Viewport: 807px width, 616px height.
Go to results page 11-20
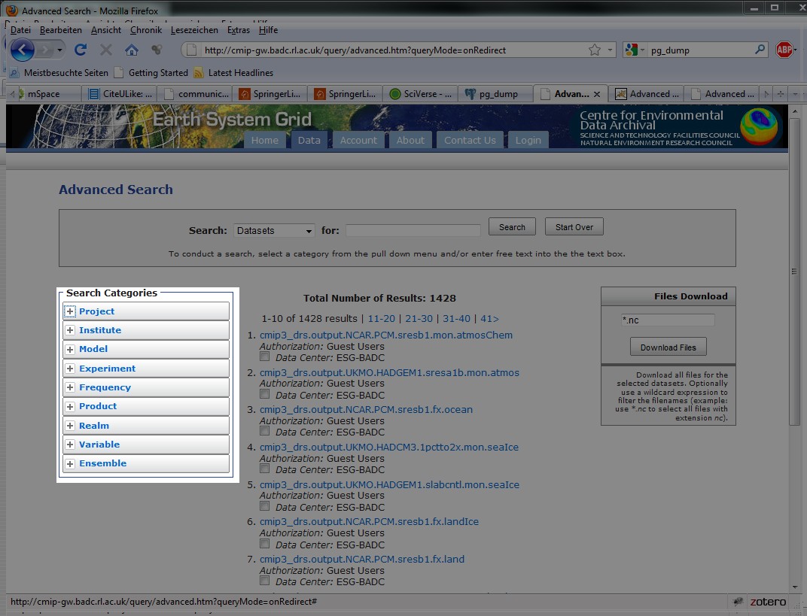381,319
